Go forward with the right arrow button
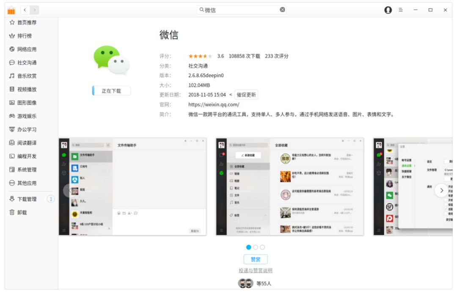Image resolution: width=457 pixels, height=294 pixels. (34, 10)
